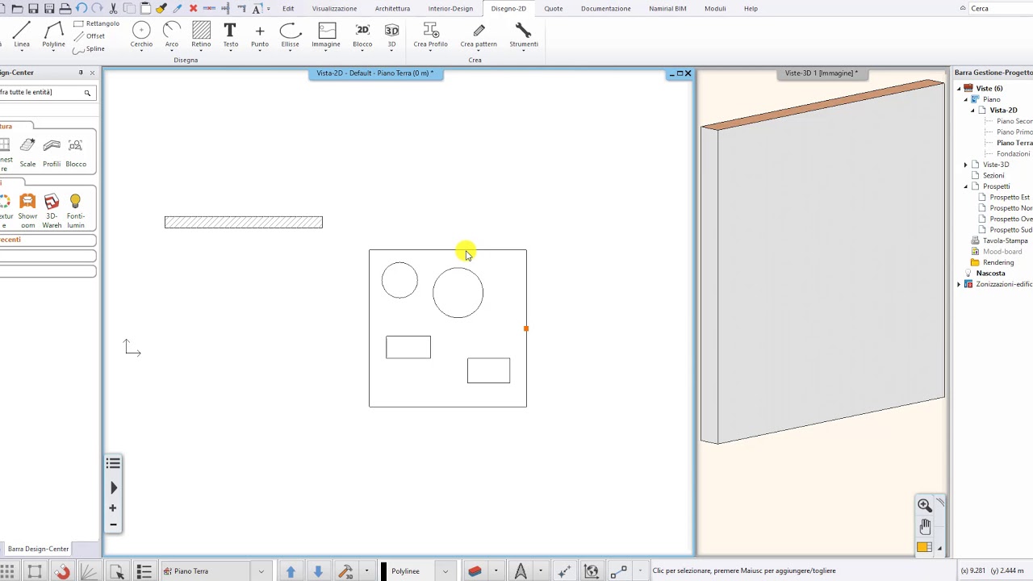Undo the last action
Image resolution: width=1033 pixels, height=581 pixels.
coord(81,8)
